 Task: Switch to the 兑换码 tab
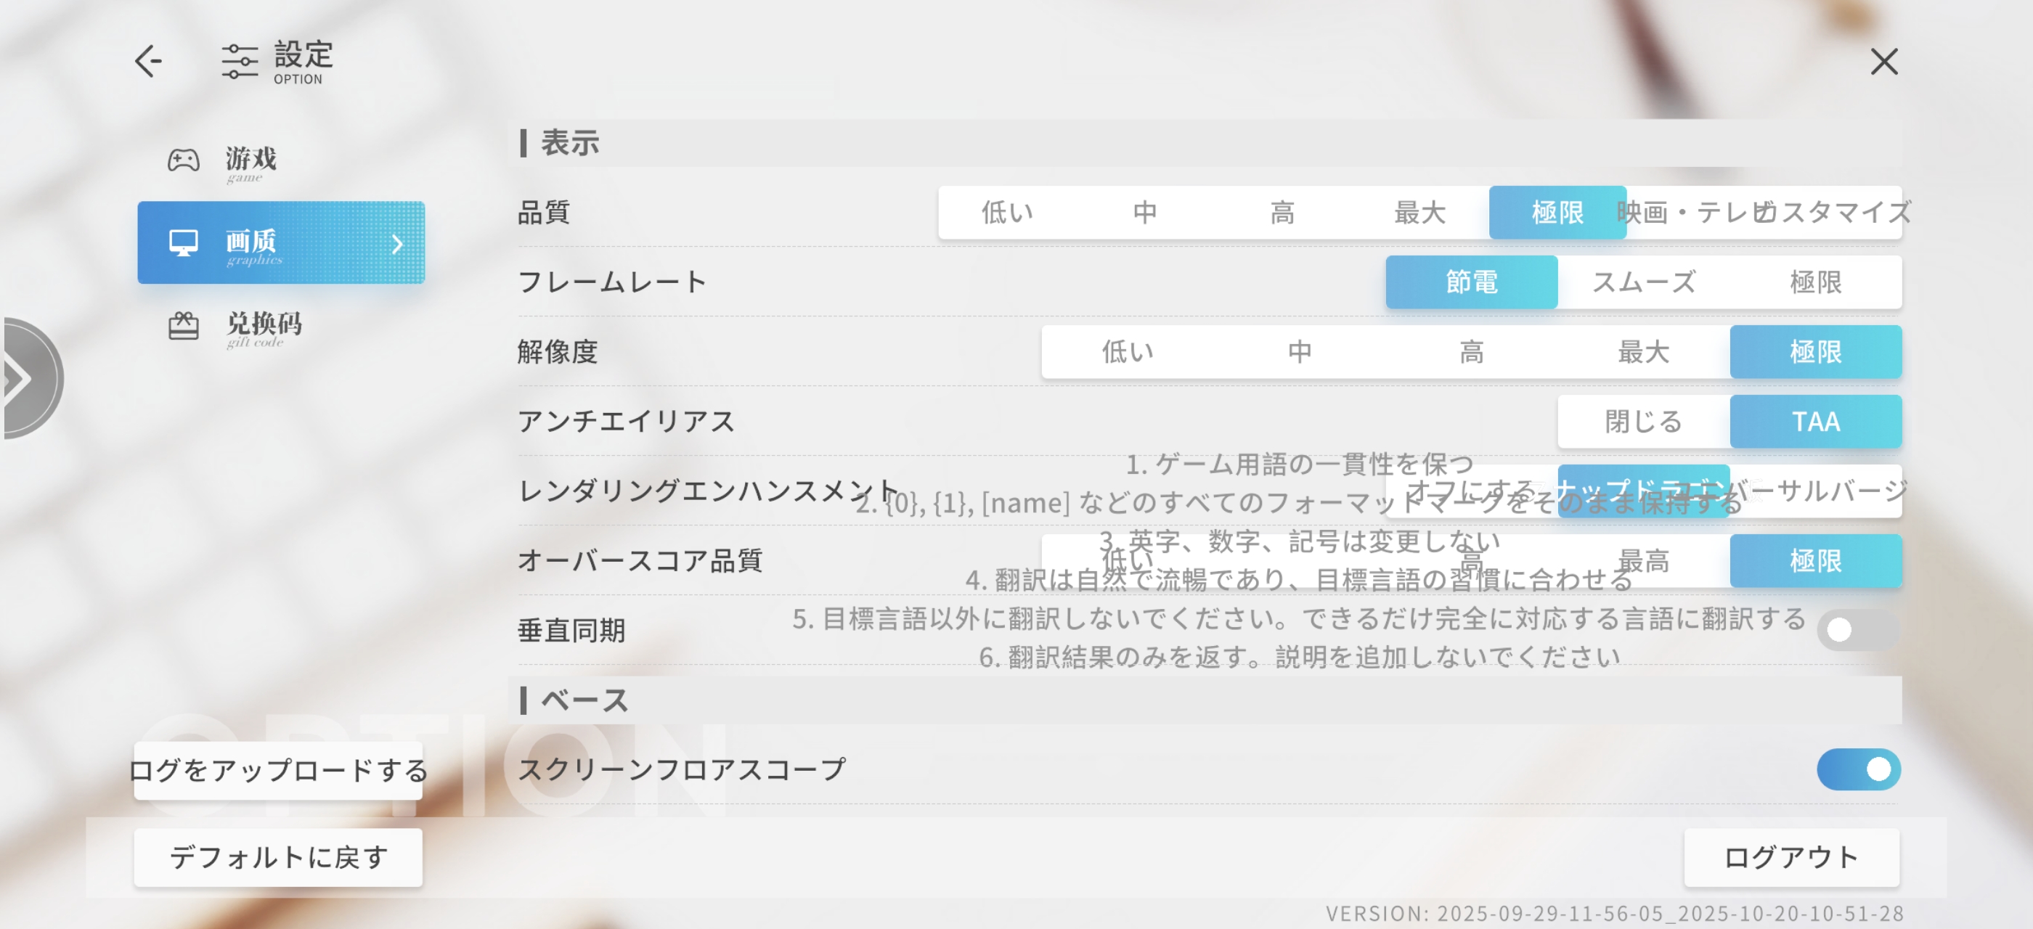(262, 326)
